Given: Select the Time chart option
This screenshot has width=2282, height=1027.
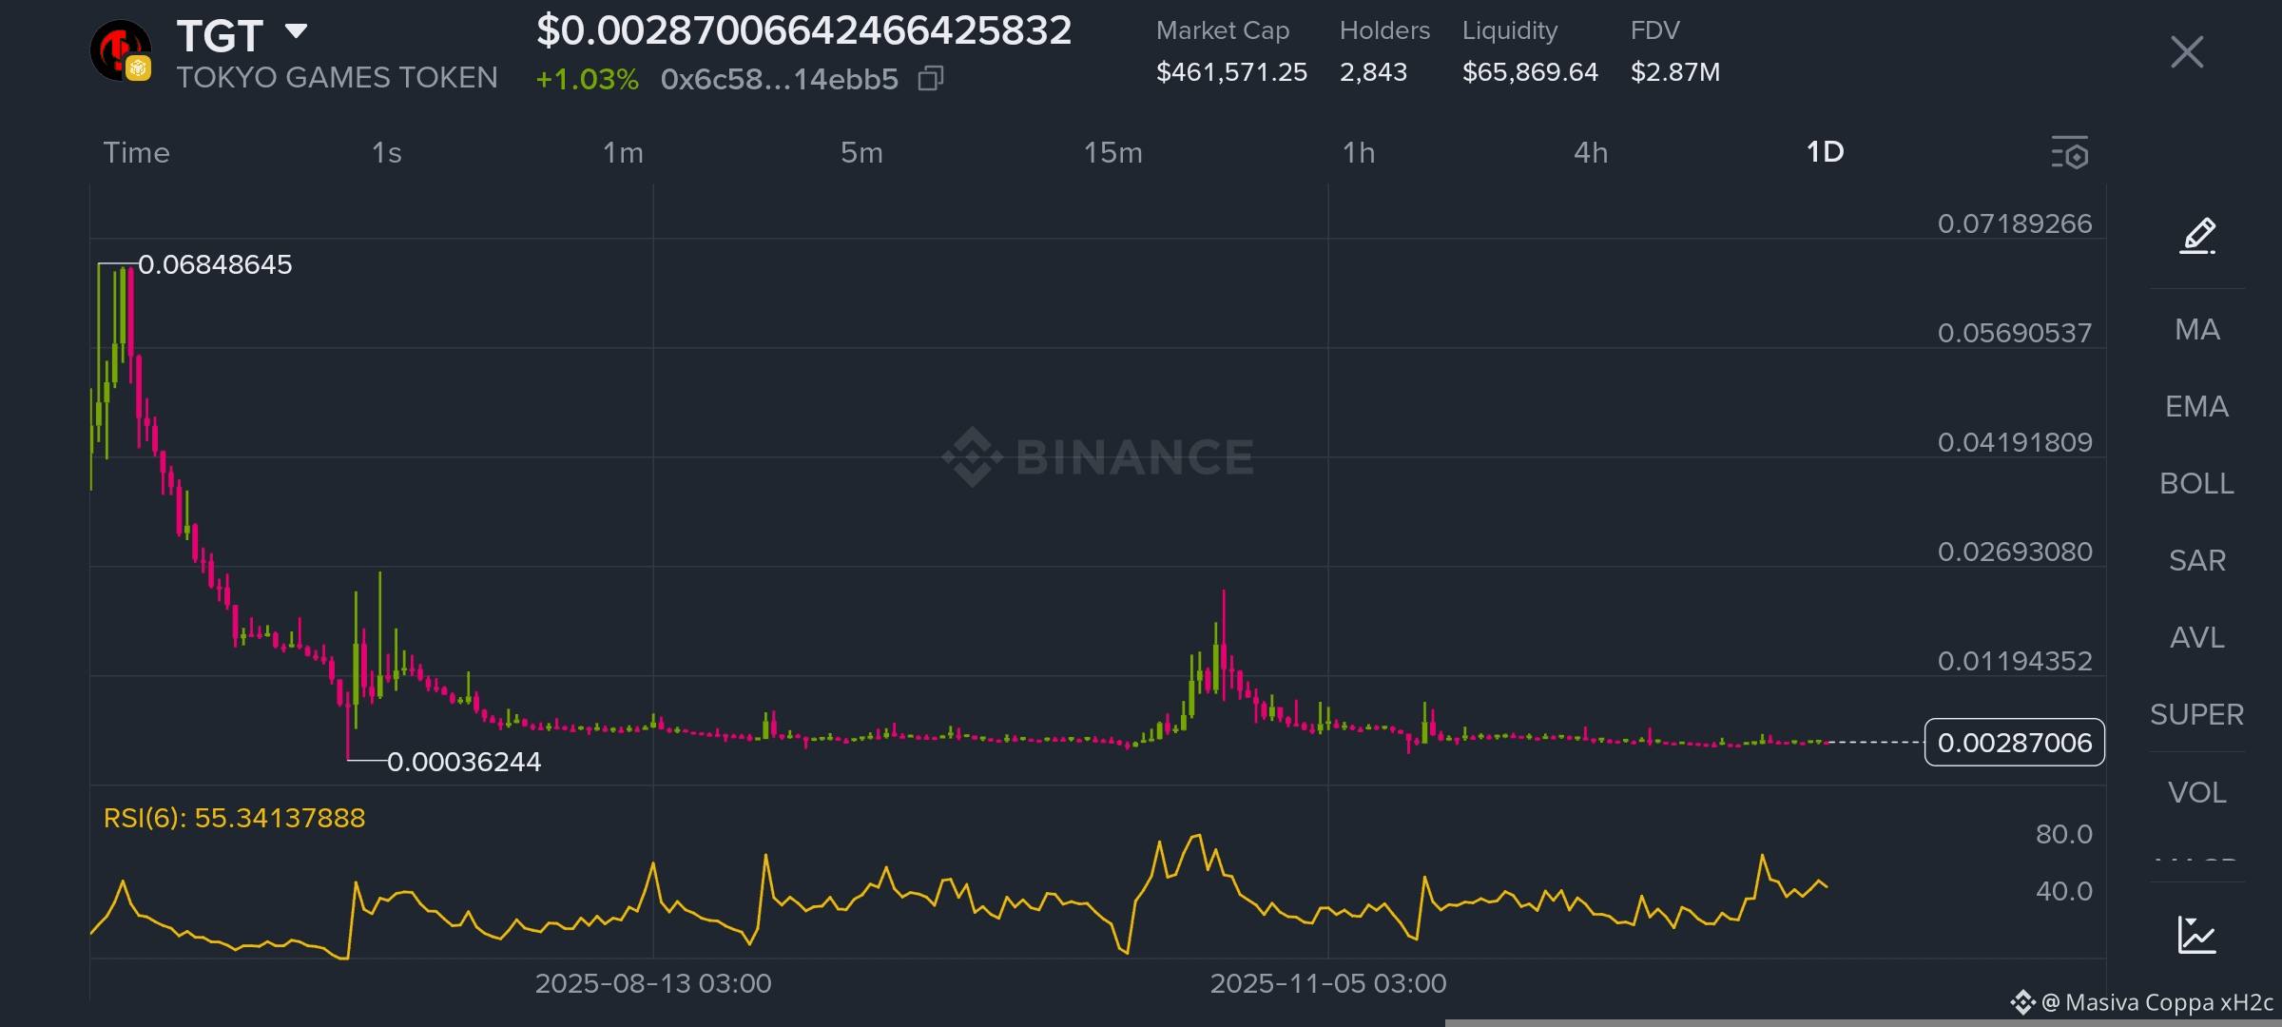Looking at the screenshot, I should click(137, 152).
